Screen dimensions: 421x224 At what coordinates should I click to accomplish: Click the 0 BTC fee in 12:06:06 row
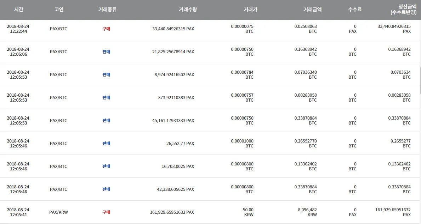tap(353, 52)
